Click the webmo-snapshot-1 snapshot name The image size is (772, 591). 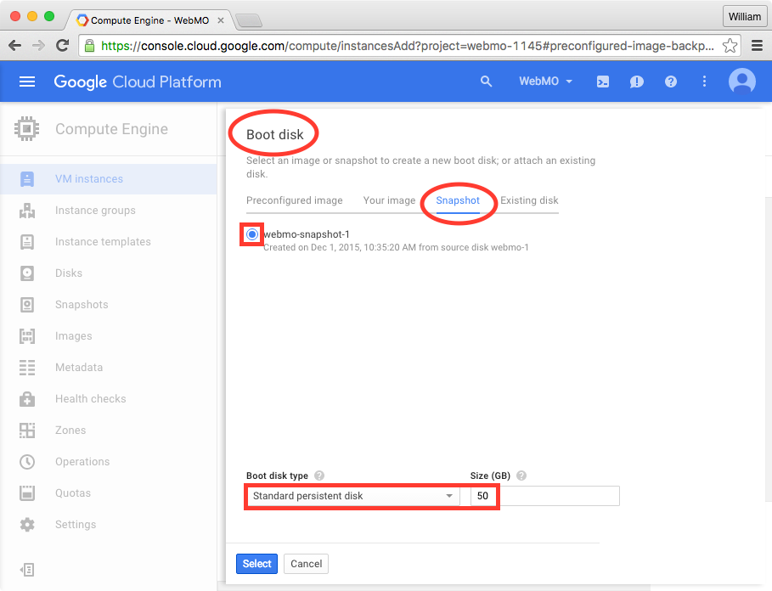point(307,234)
